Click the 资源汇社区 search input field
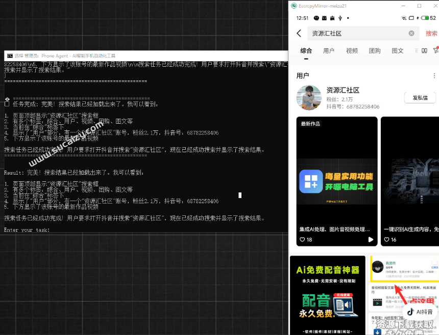Image resolution: width=439 pixels, height=335 pixels. click(x=357, y=34)
